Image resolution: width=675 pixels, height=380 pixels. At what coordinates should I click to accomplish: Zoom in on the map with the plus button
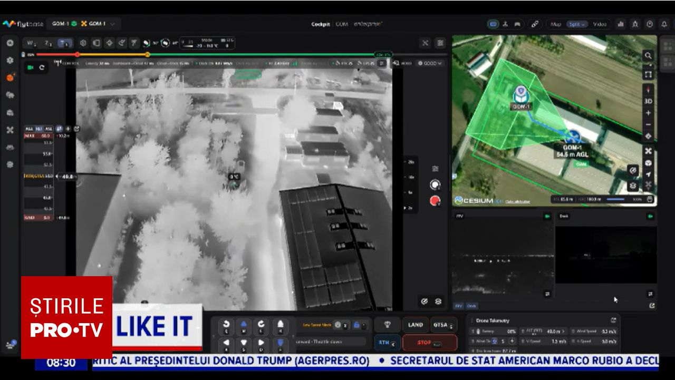(648, 113)
